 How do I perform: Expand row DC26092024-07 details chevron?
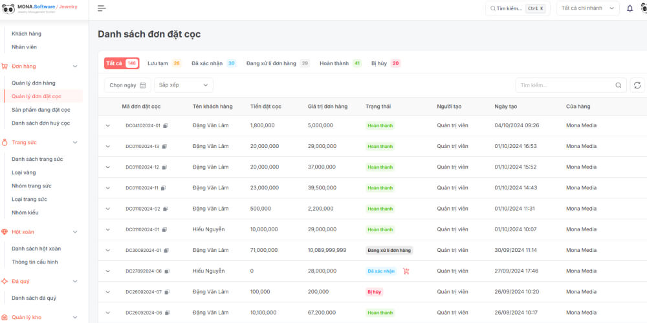pyautogui.click(x=107, y=292)
